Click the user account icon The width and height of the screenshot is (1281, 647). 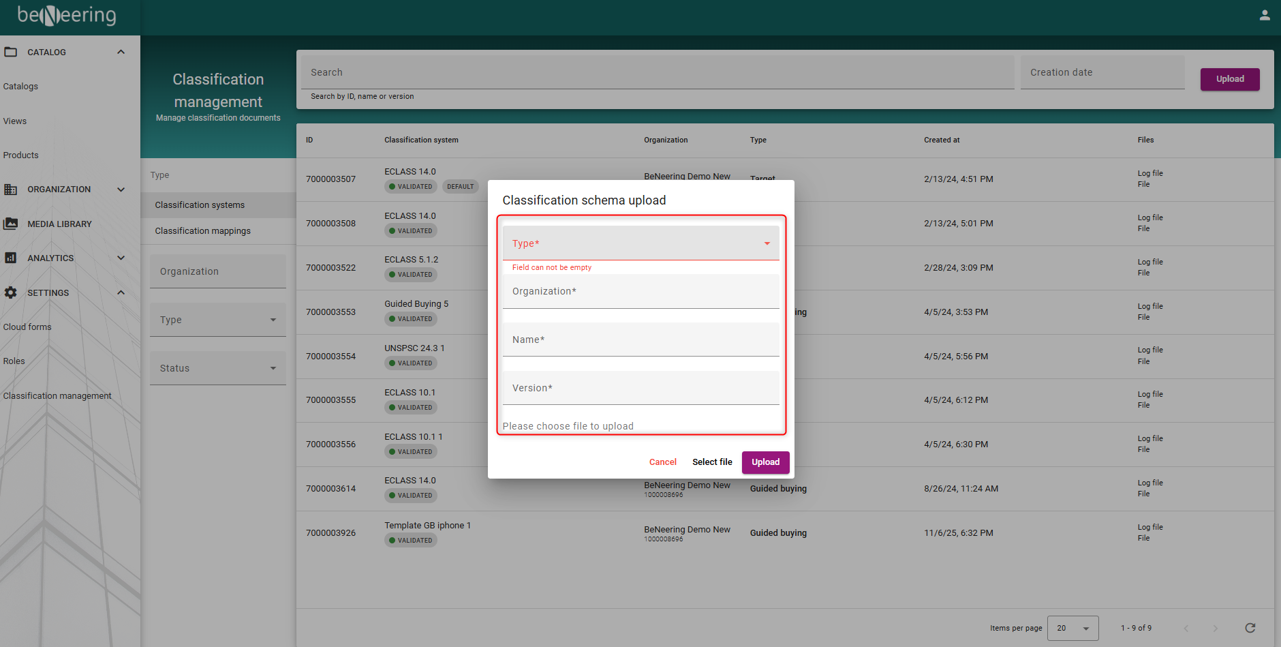click(1265, 15)
